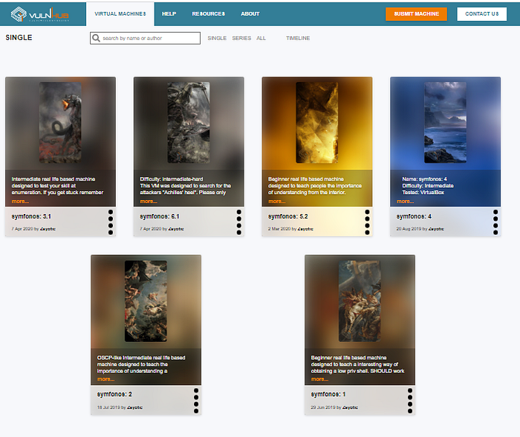Viewport: 520px width, 437px height.
Task: Click the SINGLE page heading
Action: pyautogui.click(x=19, y=37)
